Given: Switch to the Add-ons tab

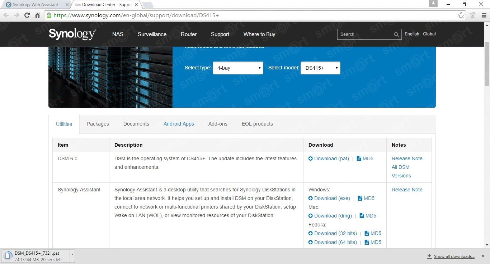Looking at the screenshot, I should [218, 124].
